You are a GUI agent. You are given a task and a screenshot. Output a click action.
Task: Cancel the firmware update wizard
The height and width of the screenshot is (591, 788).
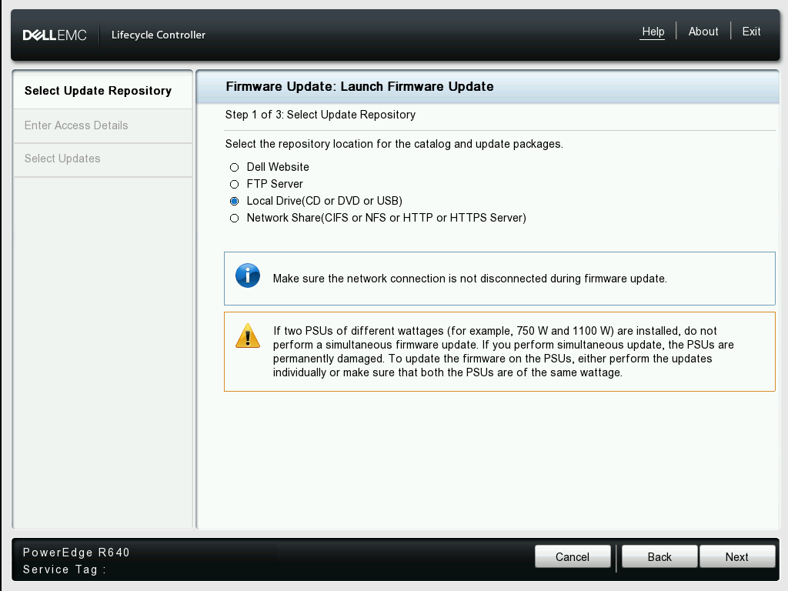coord(573,556)
